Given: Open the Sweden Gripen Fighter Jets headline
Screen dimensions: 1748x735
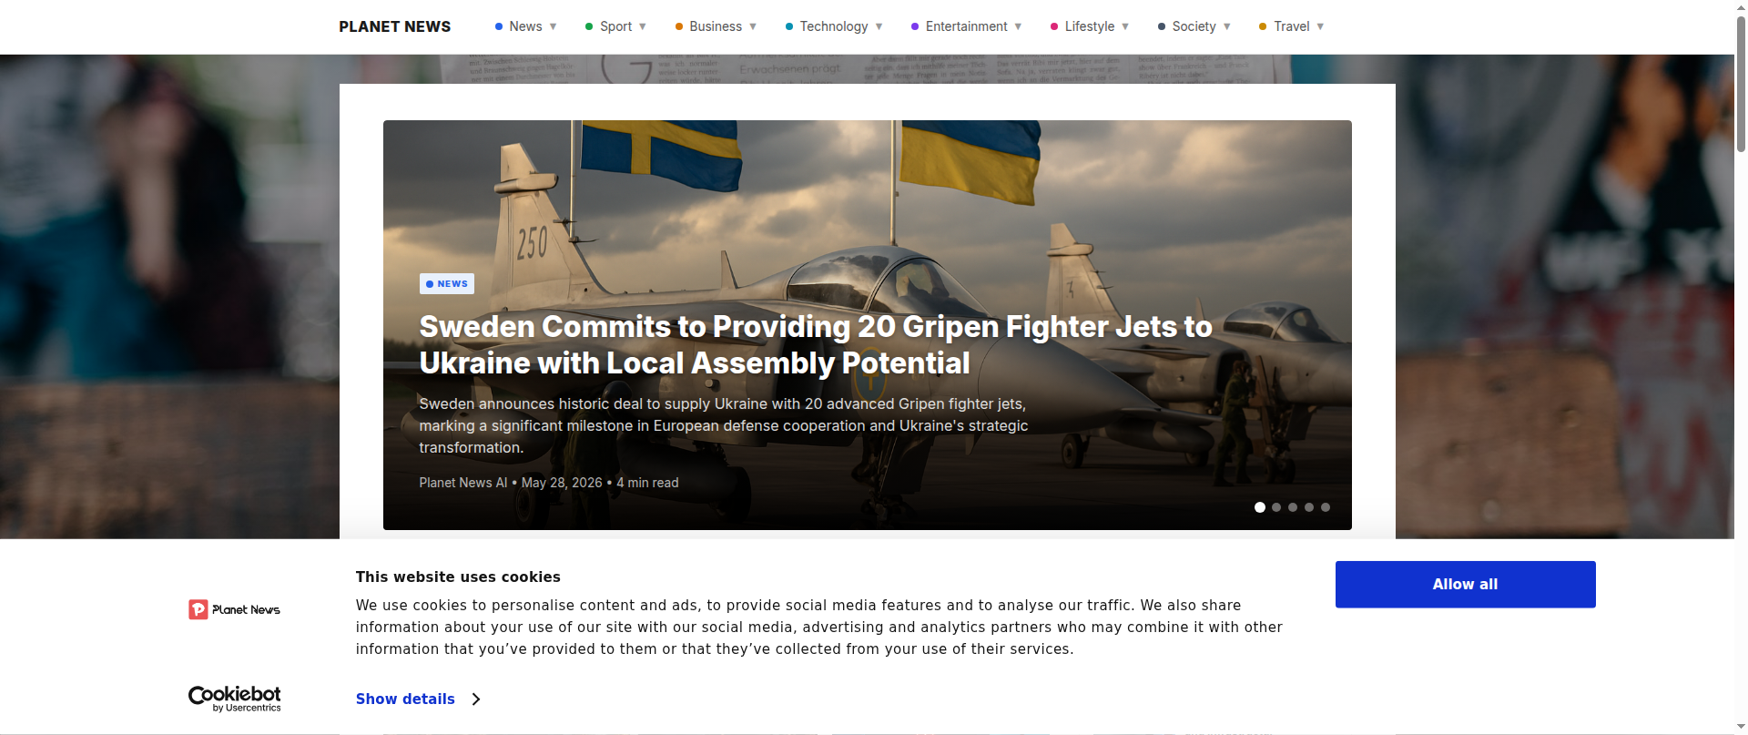Looking at the screenshot, I should tap(815, 345).
